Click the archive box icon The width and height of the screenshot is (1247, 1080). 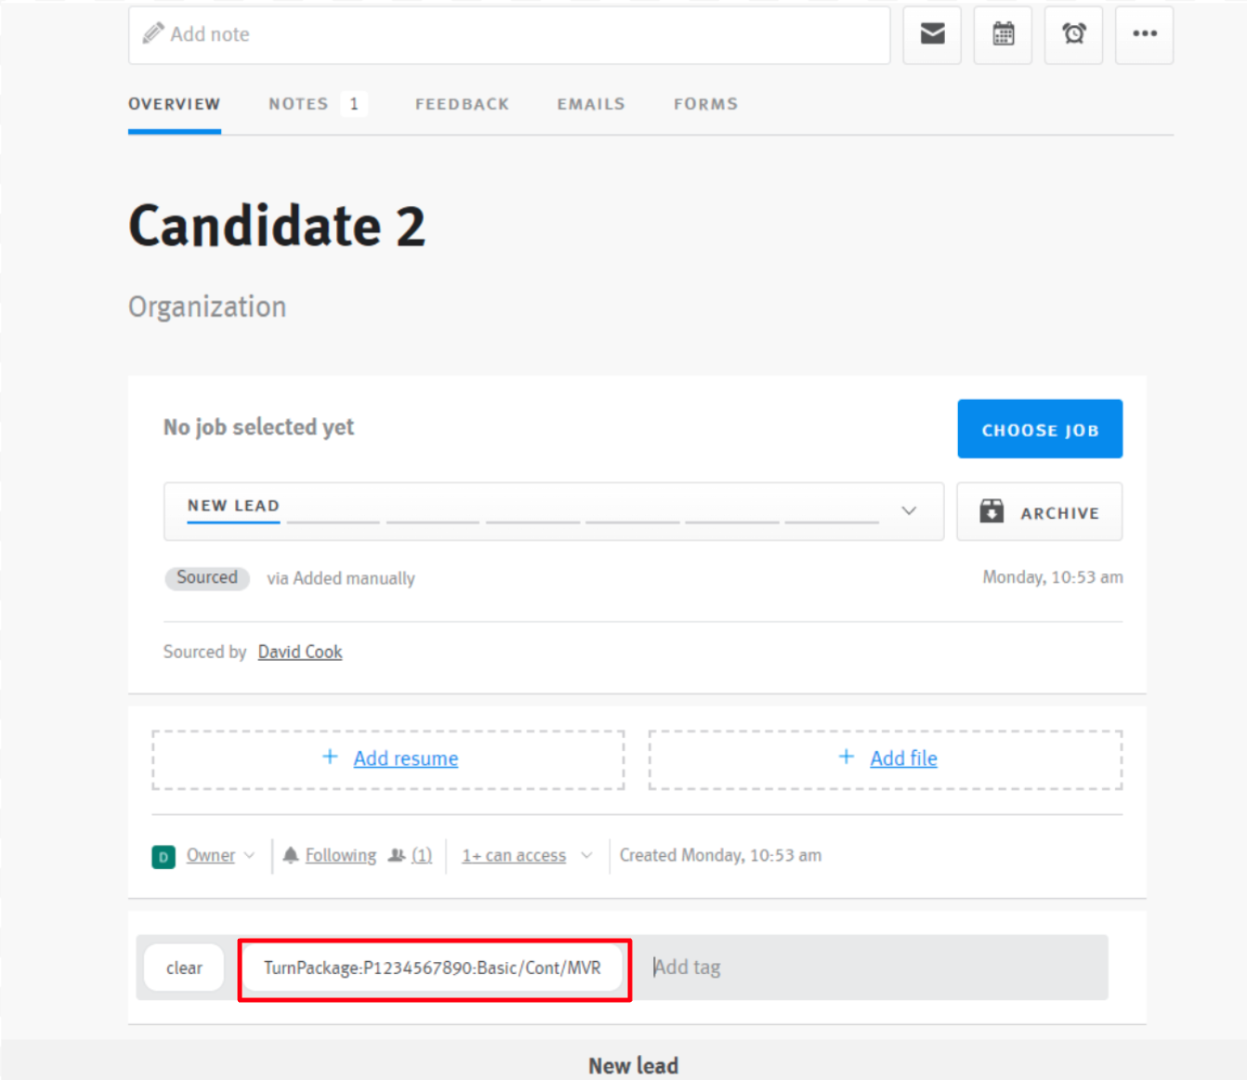991,511
